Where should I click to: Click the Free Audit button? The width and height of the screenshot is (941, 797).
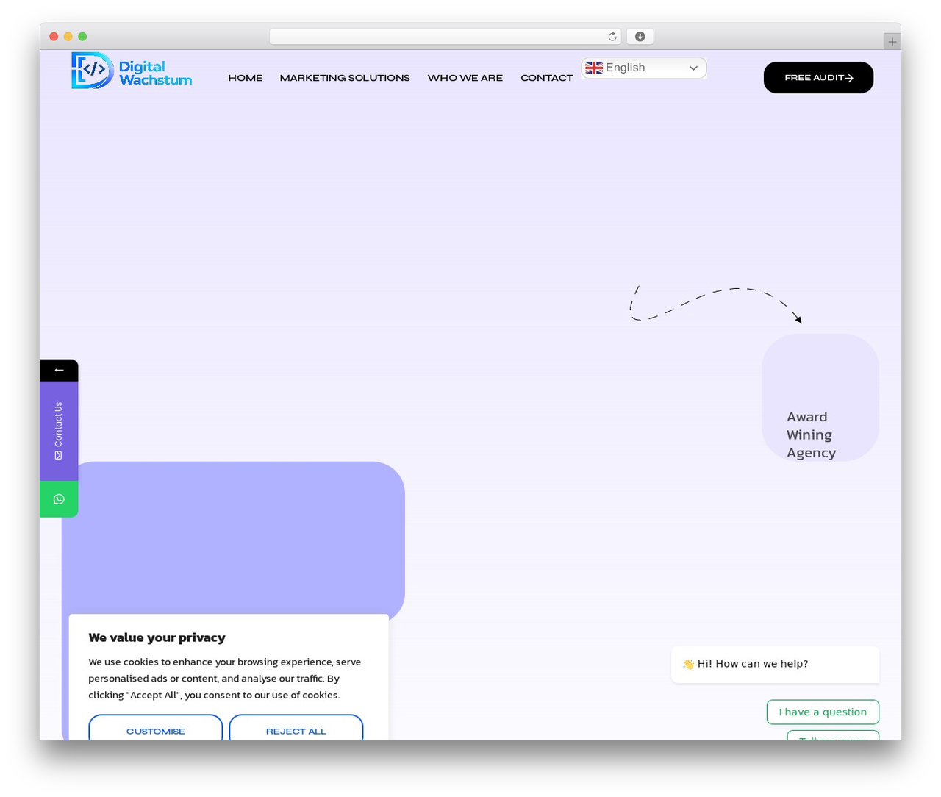818,77
